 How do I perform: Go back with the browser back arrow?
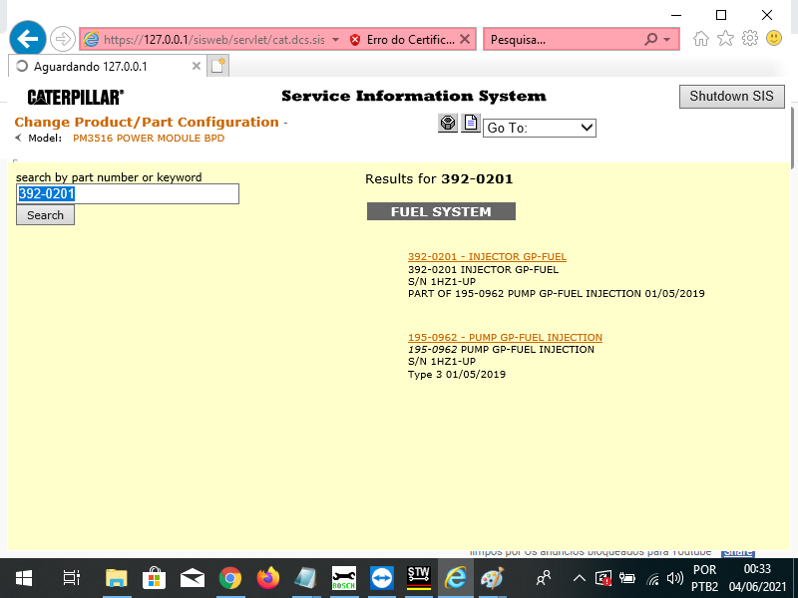(28, 39)
